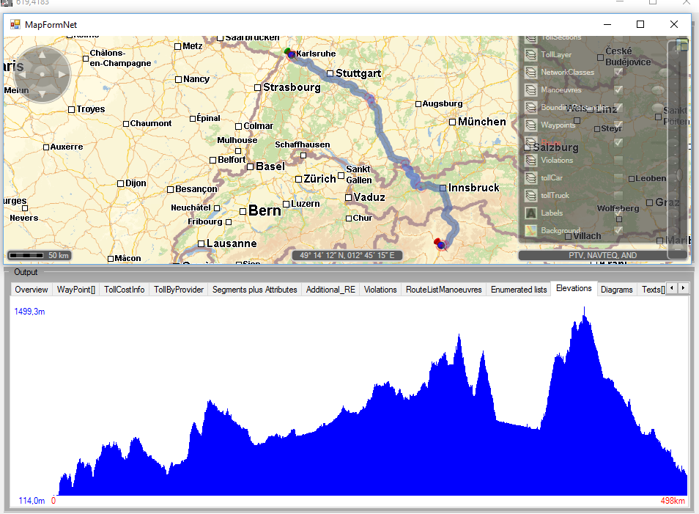Click the Labels layer icon
This screenshot has height=514, width=699.
coord(532,213)
